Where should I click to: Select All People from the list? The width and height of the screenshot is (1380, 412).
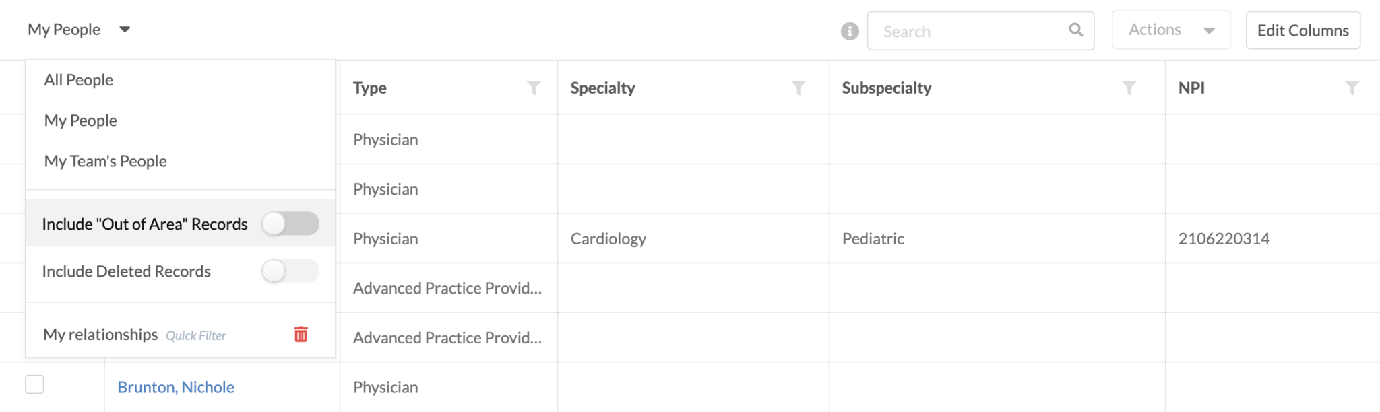click(79, 80)
